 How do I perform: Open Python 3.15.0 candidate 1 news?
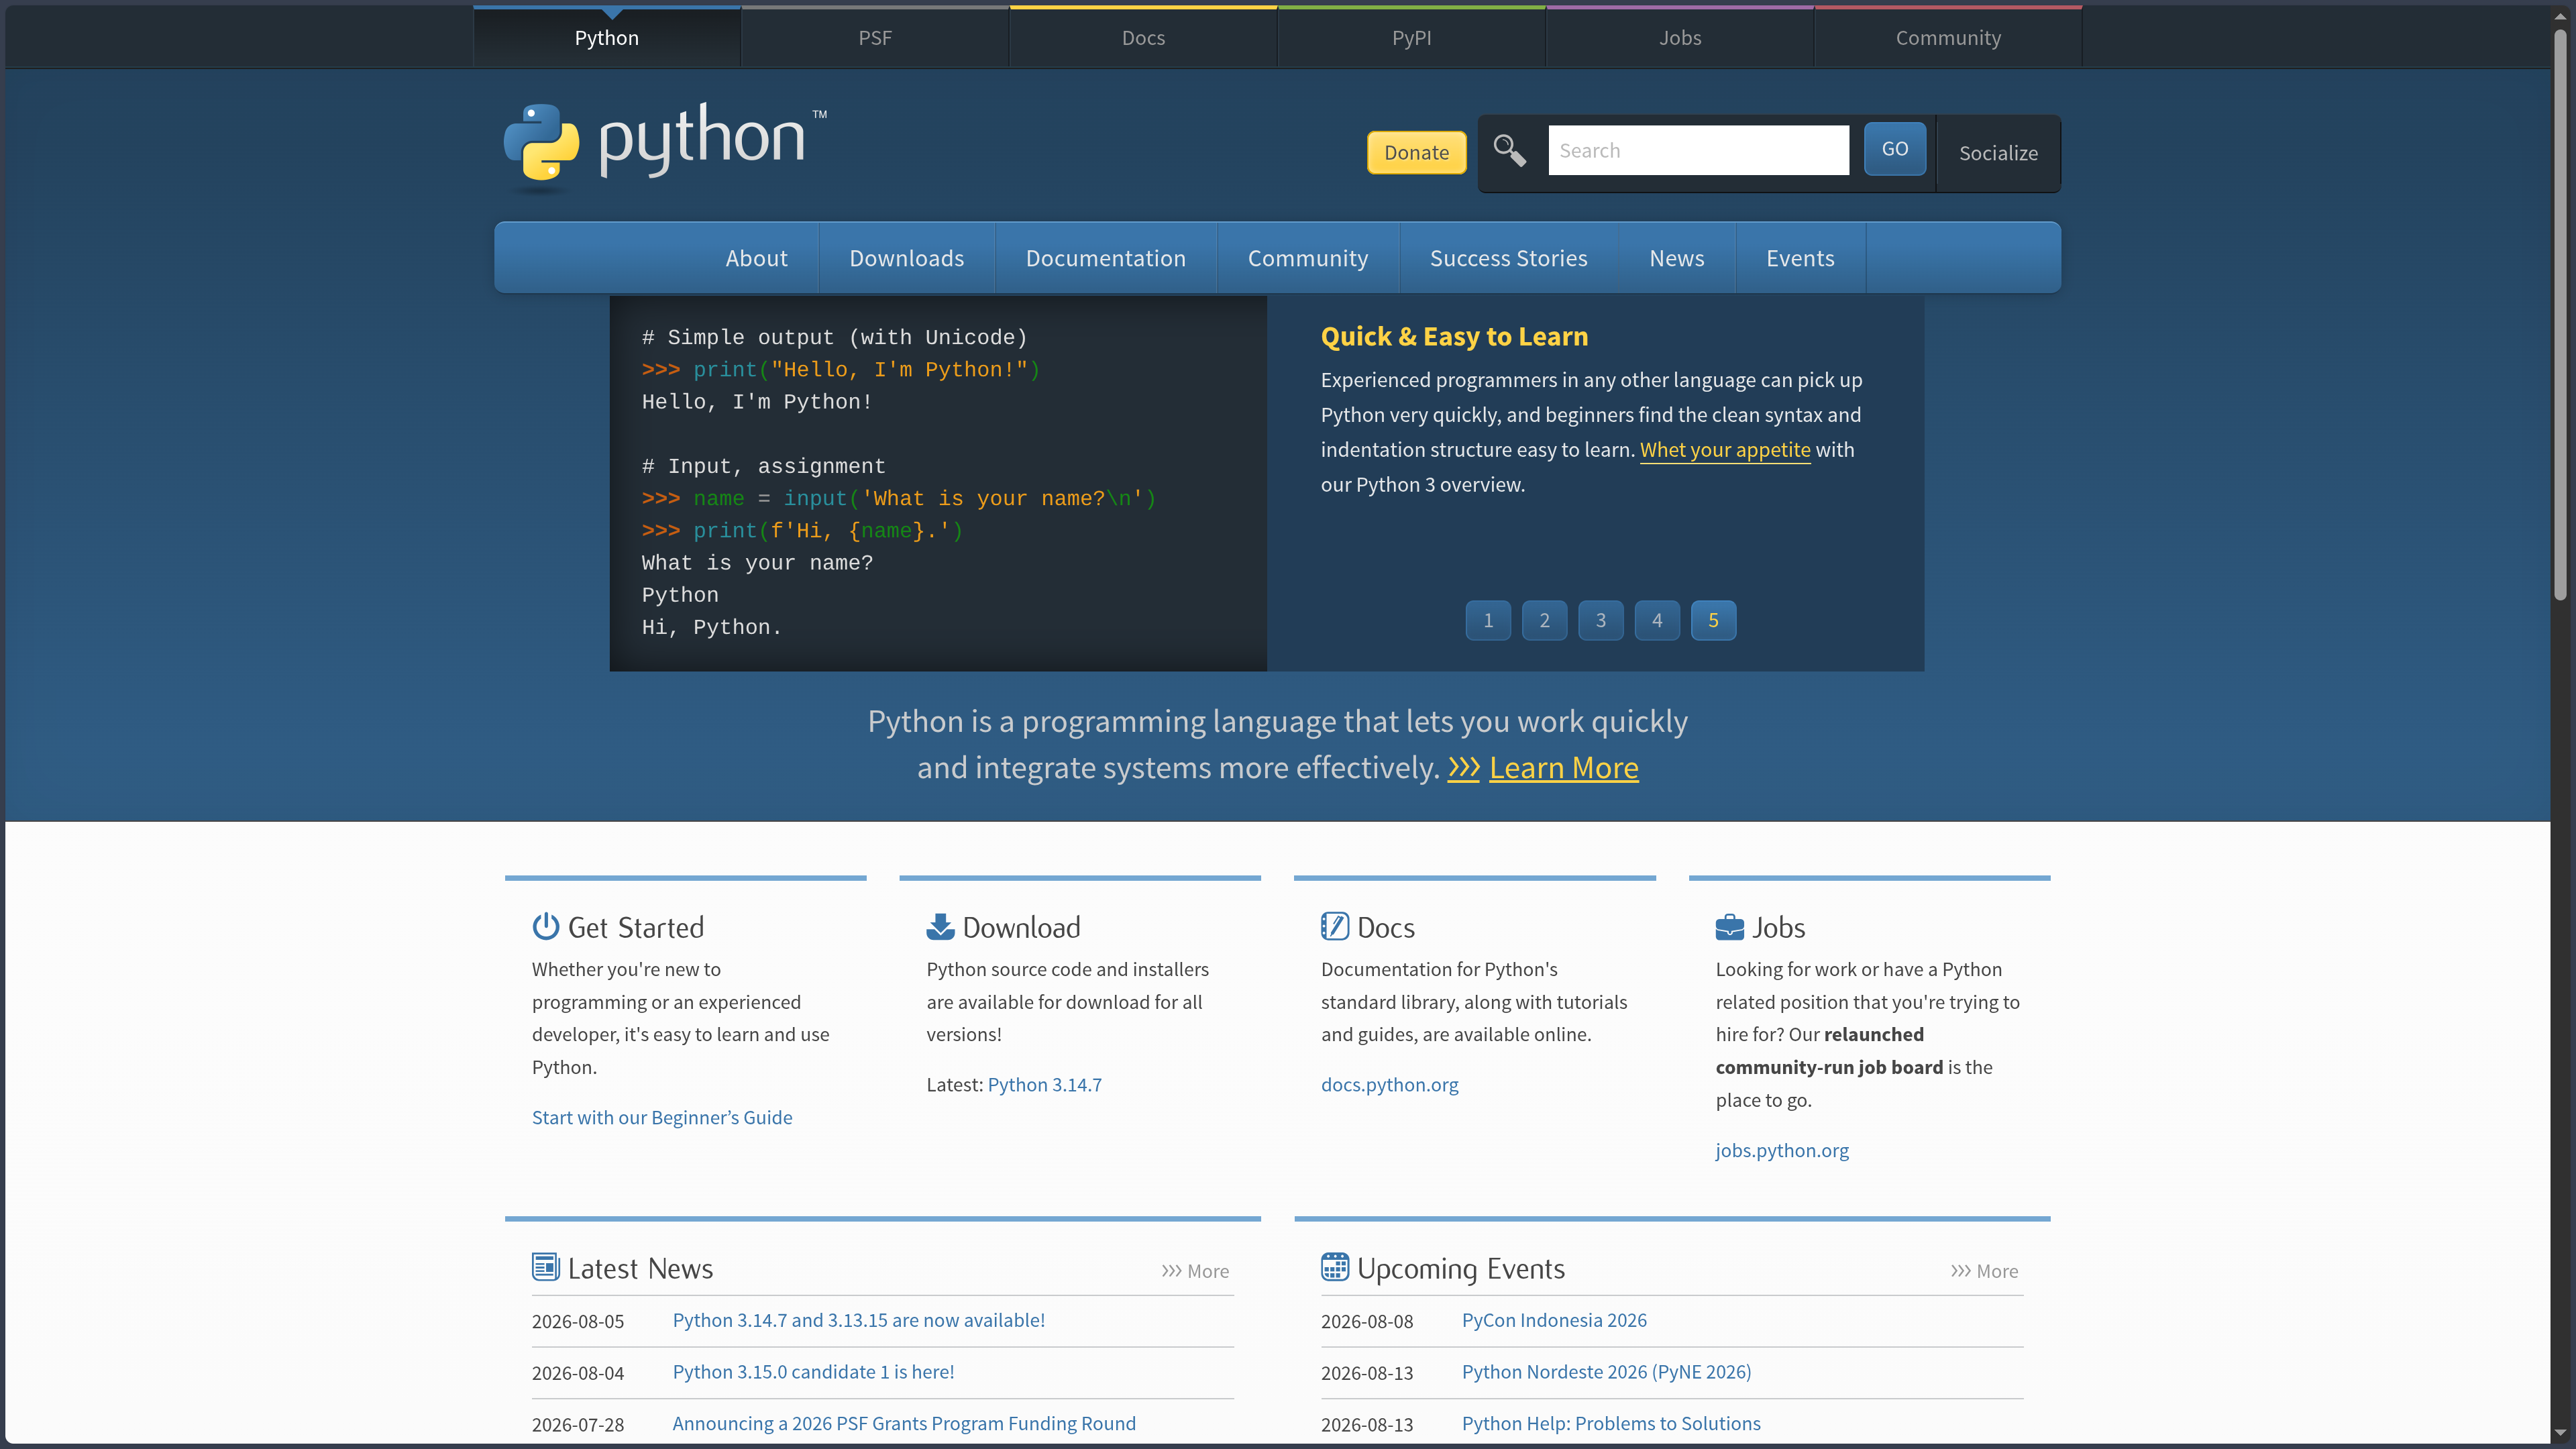[813, 1372]
